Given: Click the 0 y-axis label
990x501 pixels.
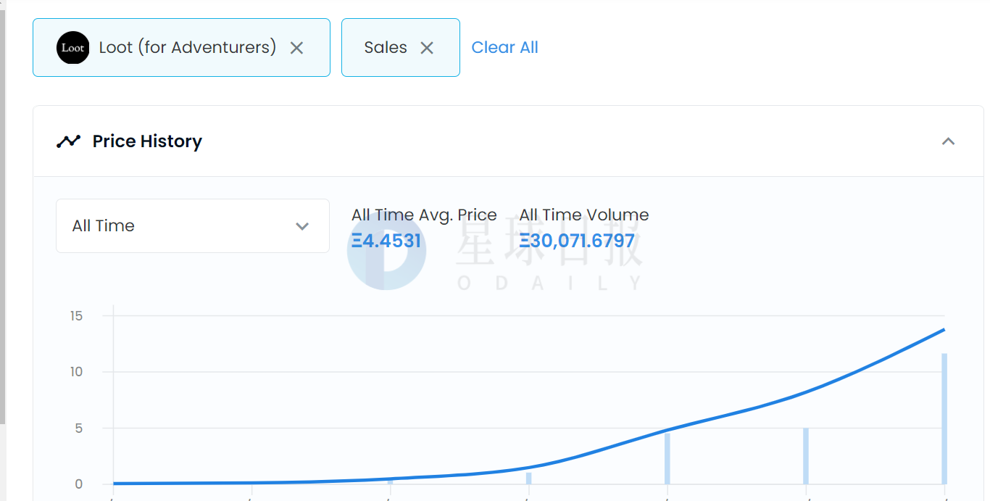Looking at the screenshot, I should coord(78,484).
